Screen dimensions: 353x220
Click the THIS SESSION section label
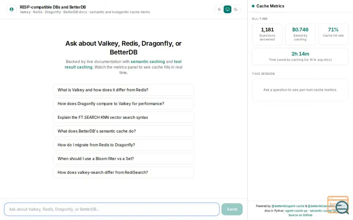tap(263, 73)
